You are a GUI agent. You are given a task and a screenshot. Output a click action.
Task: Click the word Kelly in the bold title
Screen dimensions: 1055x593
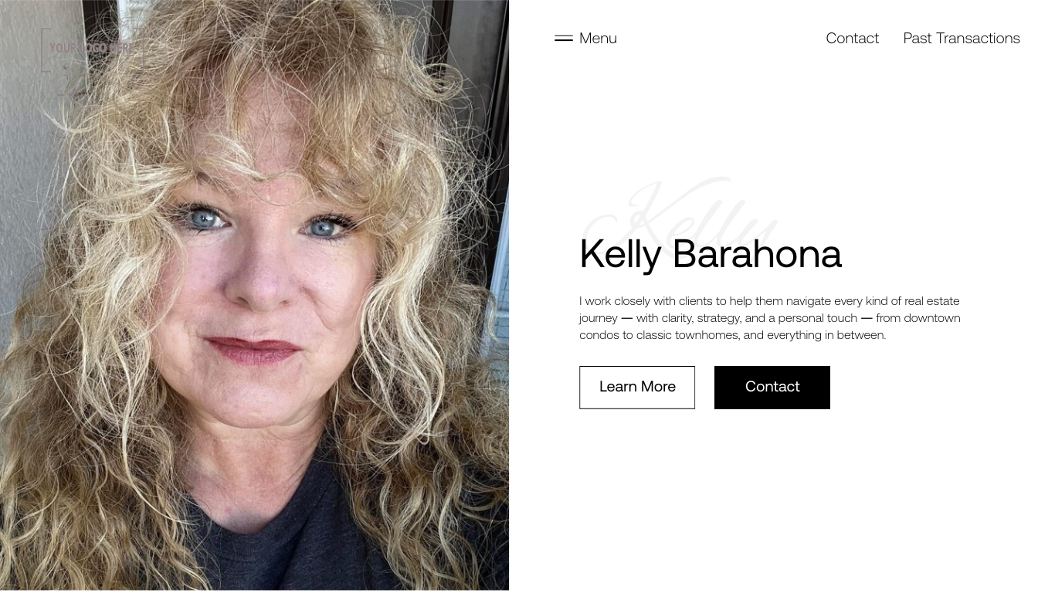point(620,255)
